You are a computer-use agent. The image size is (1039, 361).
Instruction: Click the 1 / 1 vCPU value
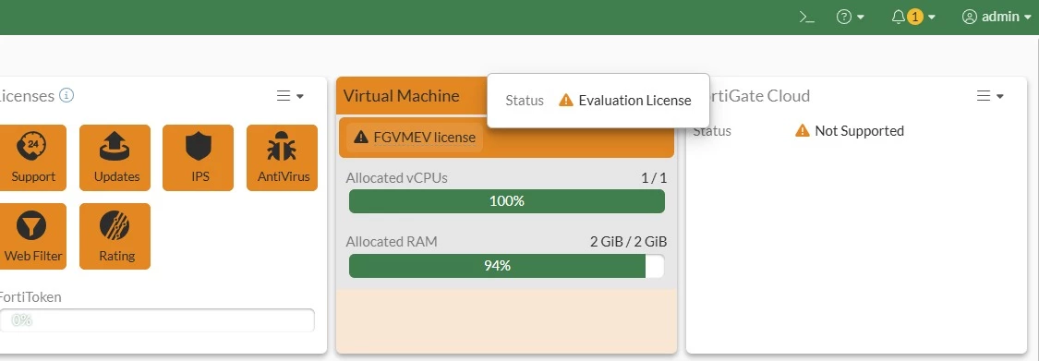point(654,177)
